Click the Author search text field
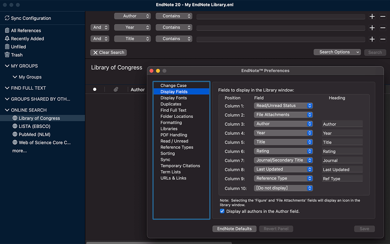This screenshot has width=390, height=244. tap(281, 17)
